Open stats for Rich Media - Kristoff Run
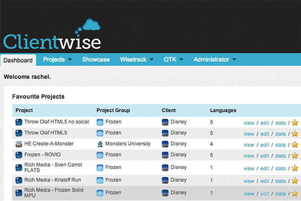The image size is (301, 201). tap(280, 181)
